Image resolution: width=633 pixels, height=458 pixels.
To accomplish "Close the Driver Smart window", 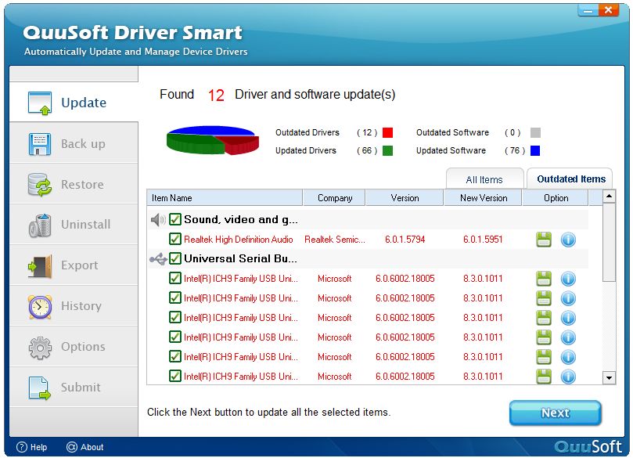I will (609, 9).
